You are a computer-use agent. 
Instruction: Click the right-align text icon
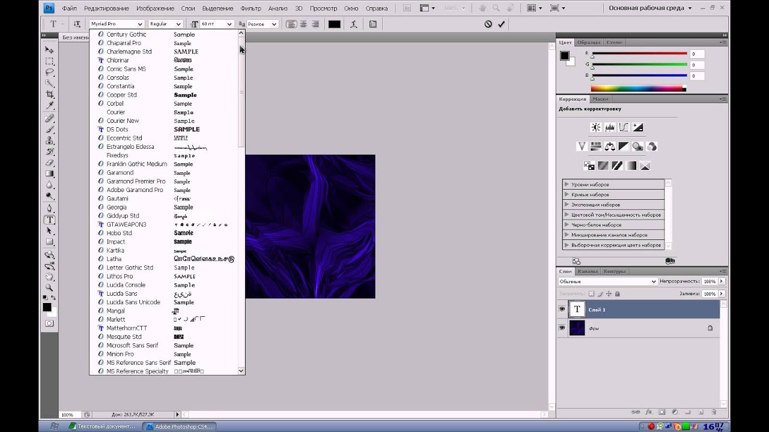(315, 24)
